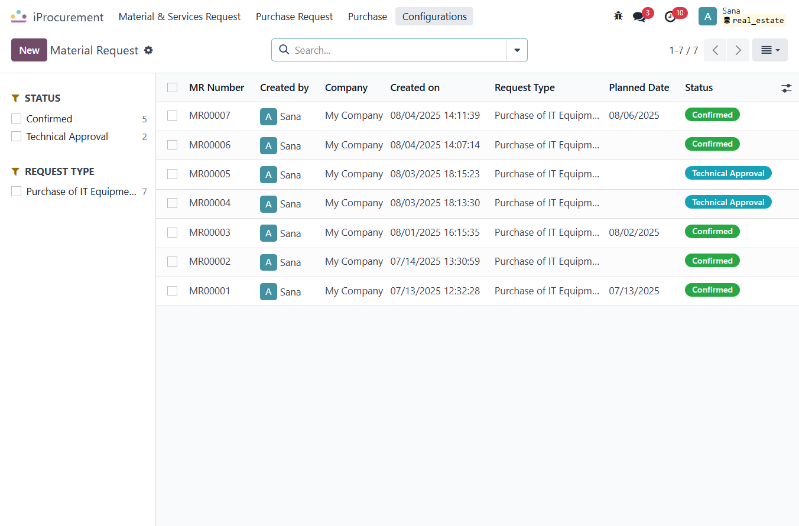Click the Request Type filter funnel icon

pyautogui.click(x=16, y=171)
